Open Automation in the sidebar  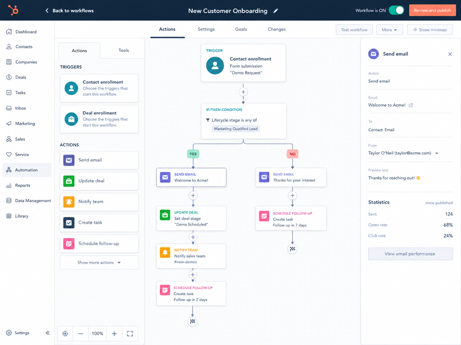(27, 170)
